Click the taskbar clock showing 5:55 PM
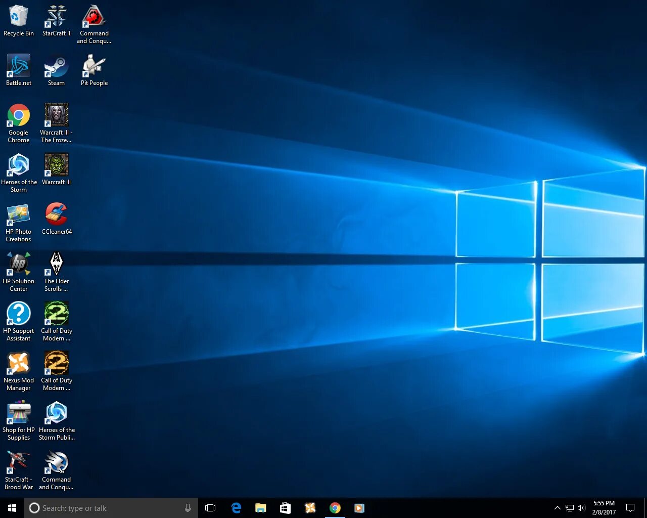 pos(604,508)
